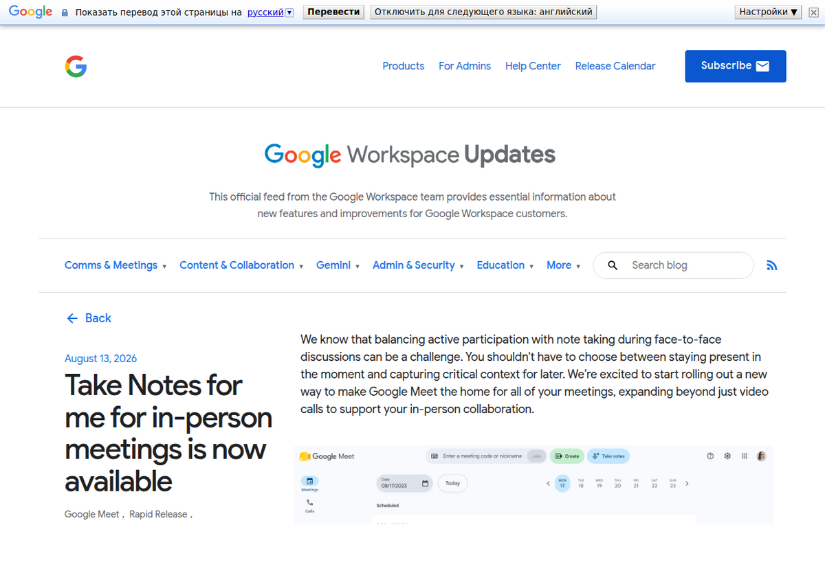Go Back with the arrow link
The width and height of the screenshot is (825, 580).
tap(89, 318)
